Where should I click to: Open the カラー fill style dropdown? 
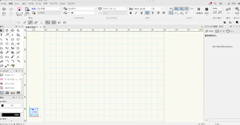tap(12, 105)
